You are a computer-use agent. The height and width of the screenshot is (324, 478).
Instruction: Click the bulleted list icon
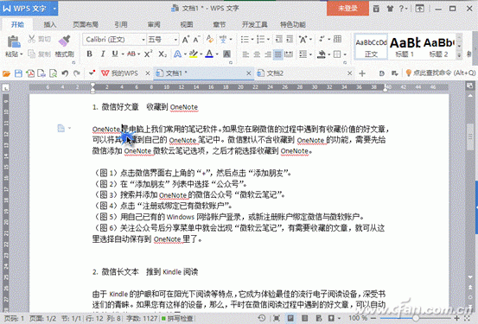tap(245, 40)
